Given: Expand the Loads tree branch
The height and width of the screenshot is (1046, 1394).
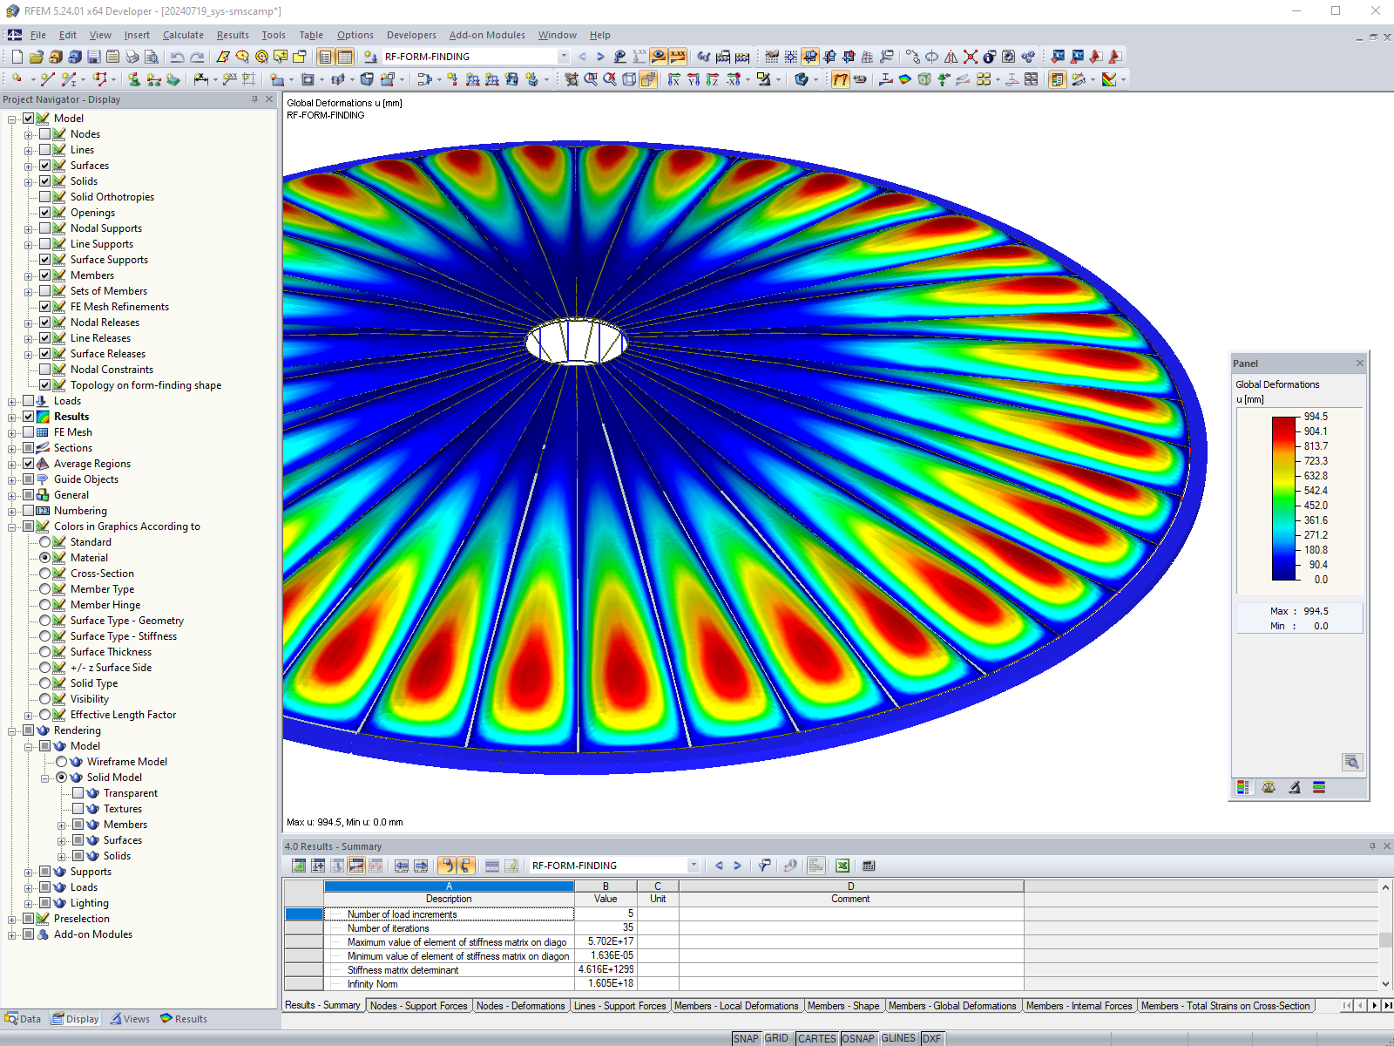Looking at the screenshot, I should pos(10,400).
